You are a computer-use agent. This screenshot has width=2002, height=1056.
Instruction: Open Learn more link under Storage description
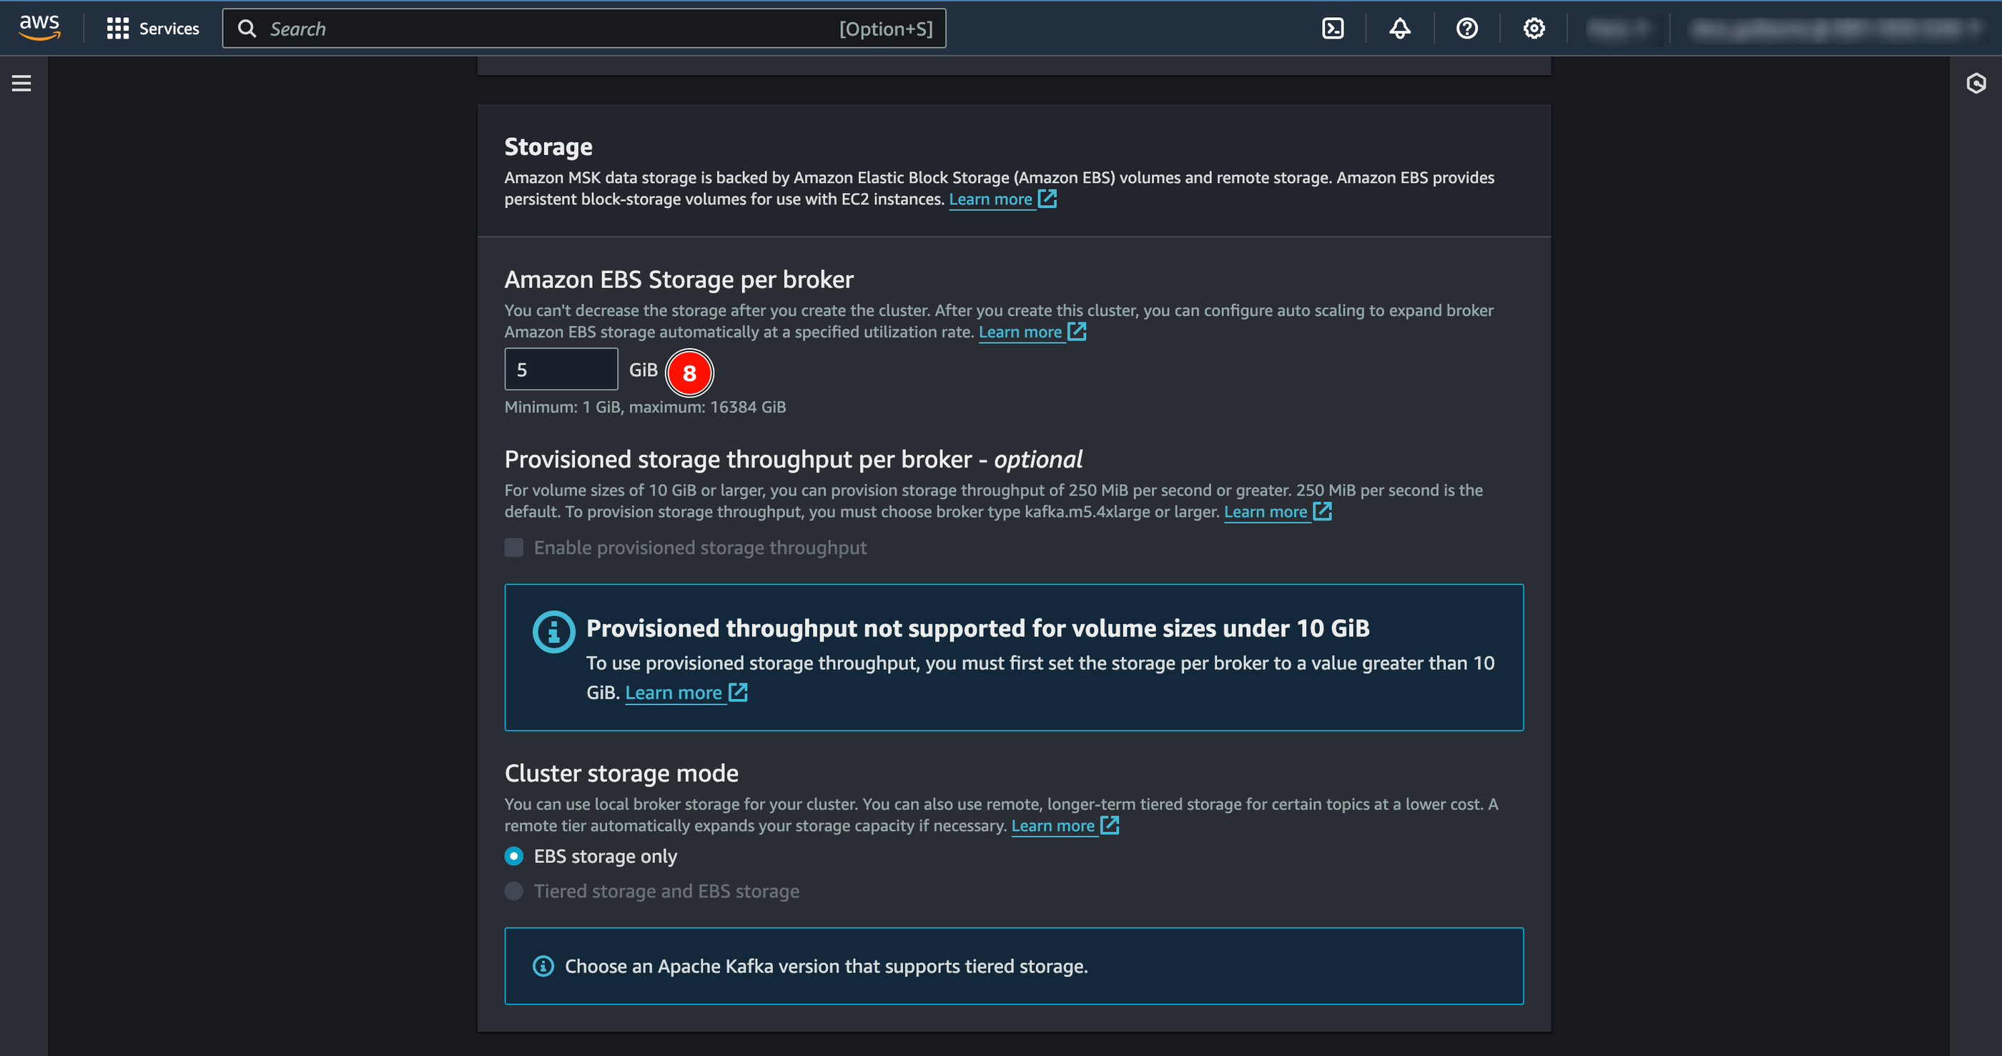point(1002,199)
